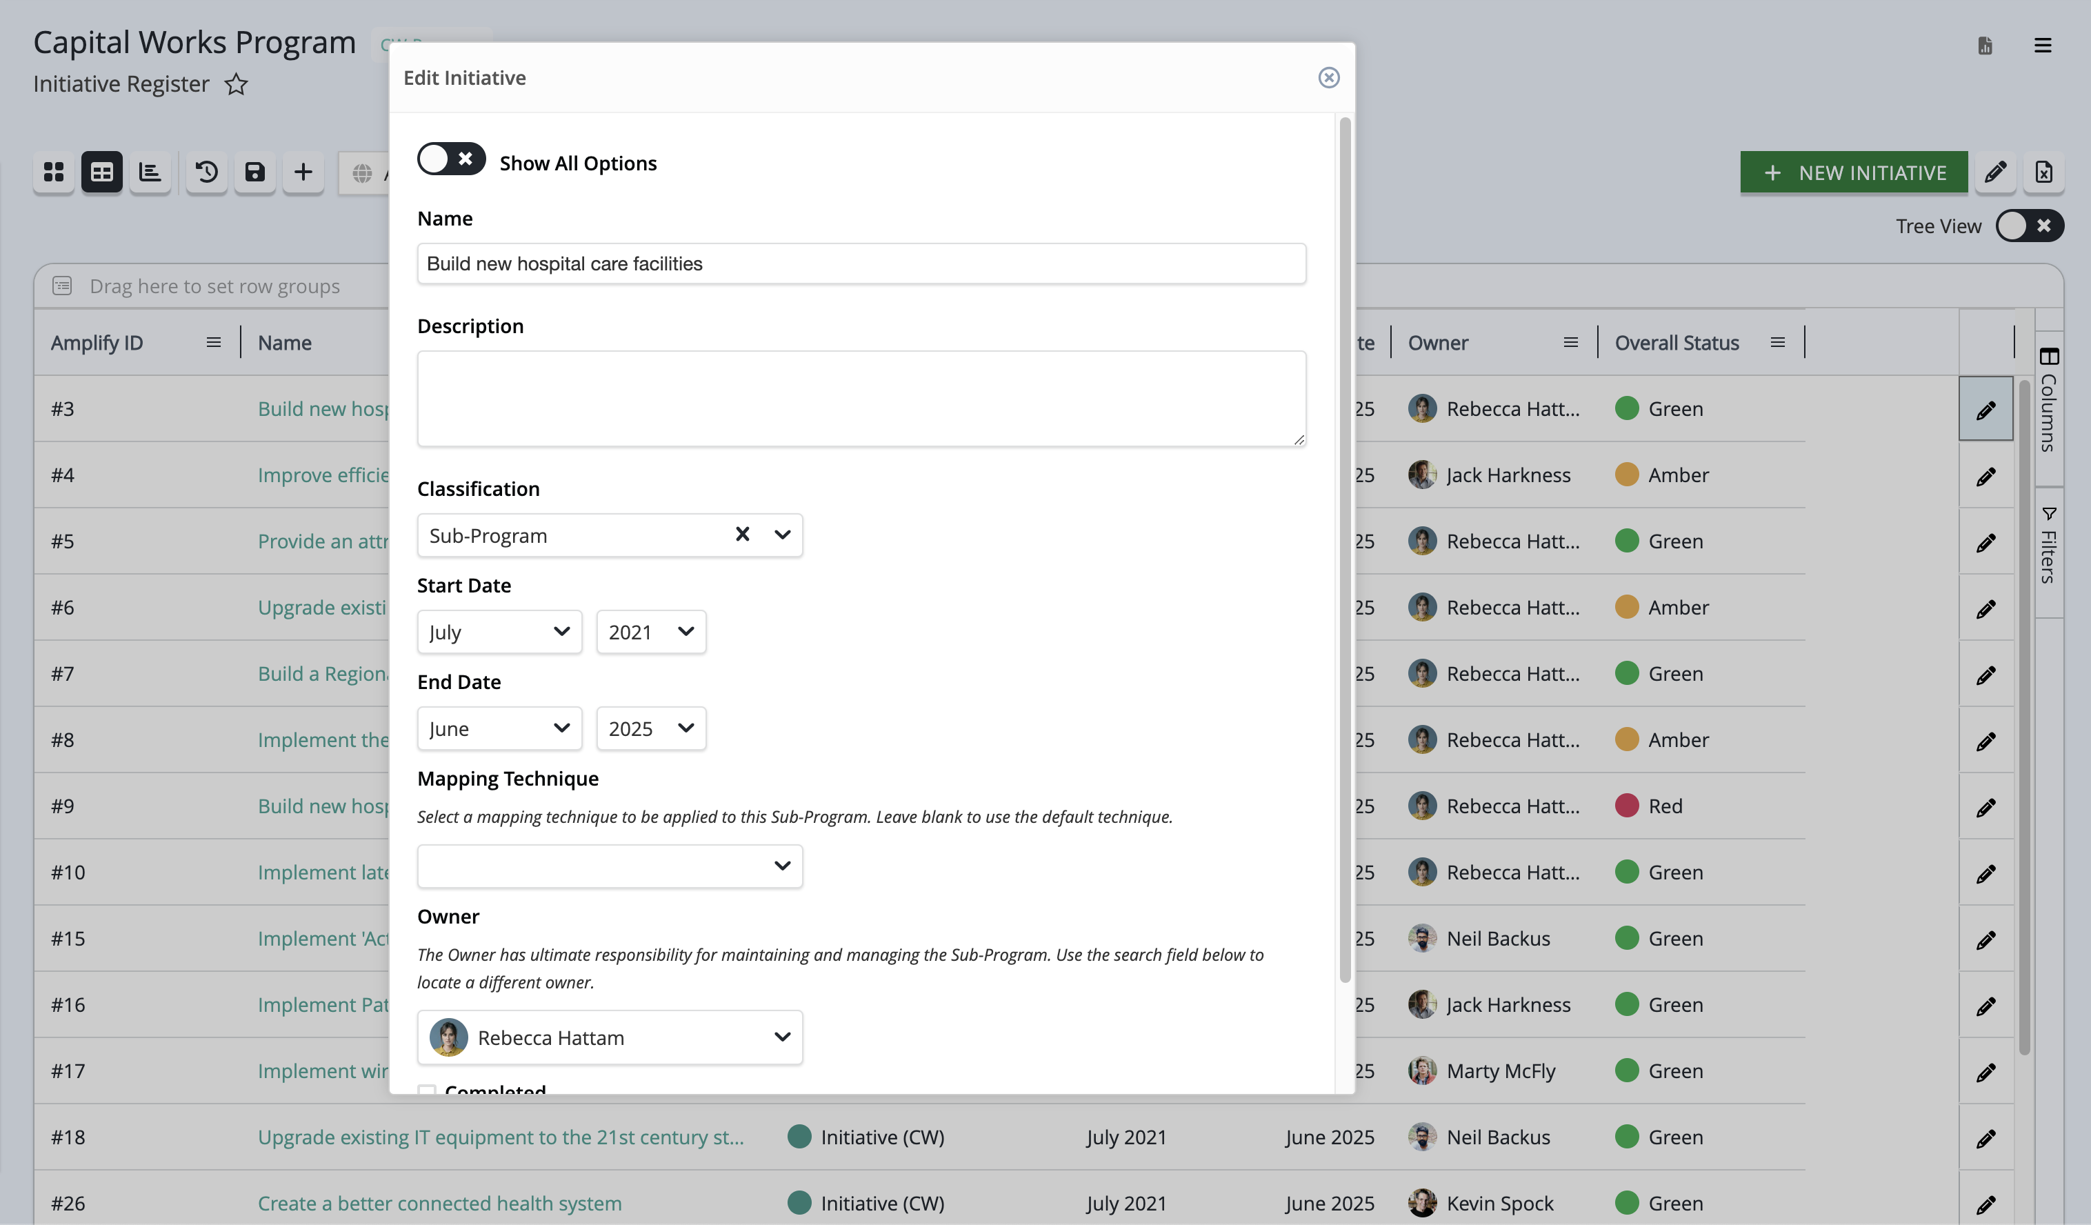
Task: Close the Edit Initiative dialog
Action: click(1328, 77)
